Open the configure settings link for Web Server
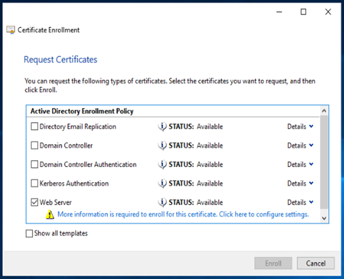Screen dimensions: 344x279 pos(183,214)
